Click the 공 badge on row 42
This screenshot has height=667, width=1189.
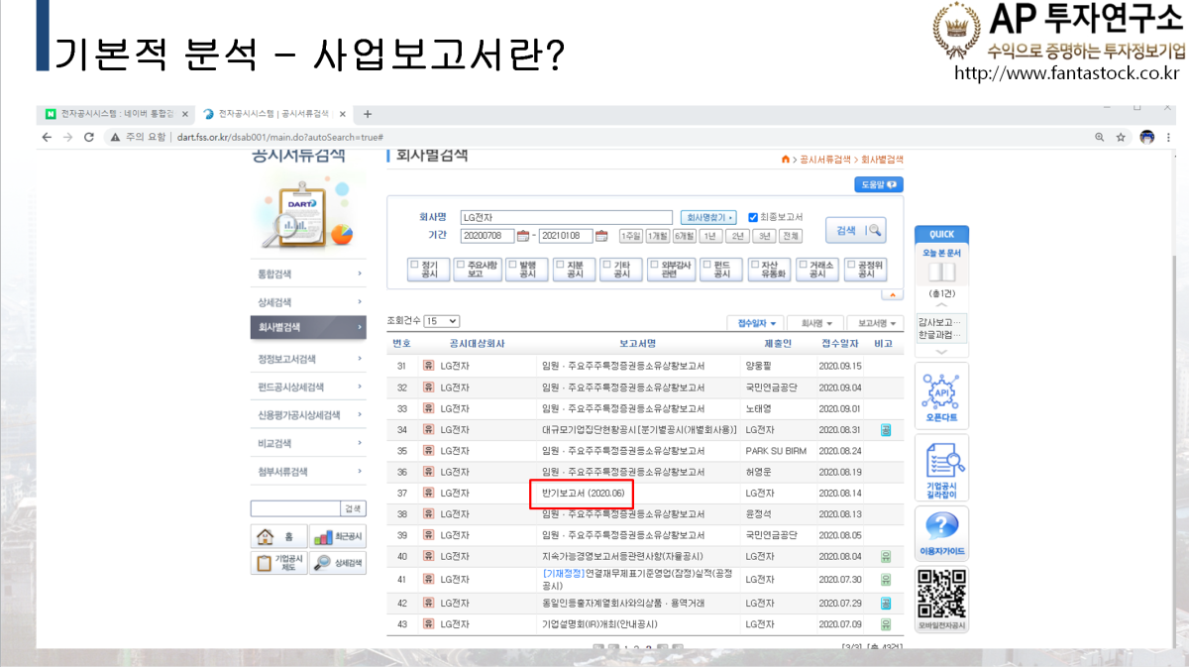(x=886, y=603)
